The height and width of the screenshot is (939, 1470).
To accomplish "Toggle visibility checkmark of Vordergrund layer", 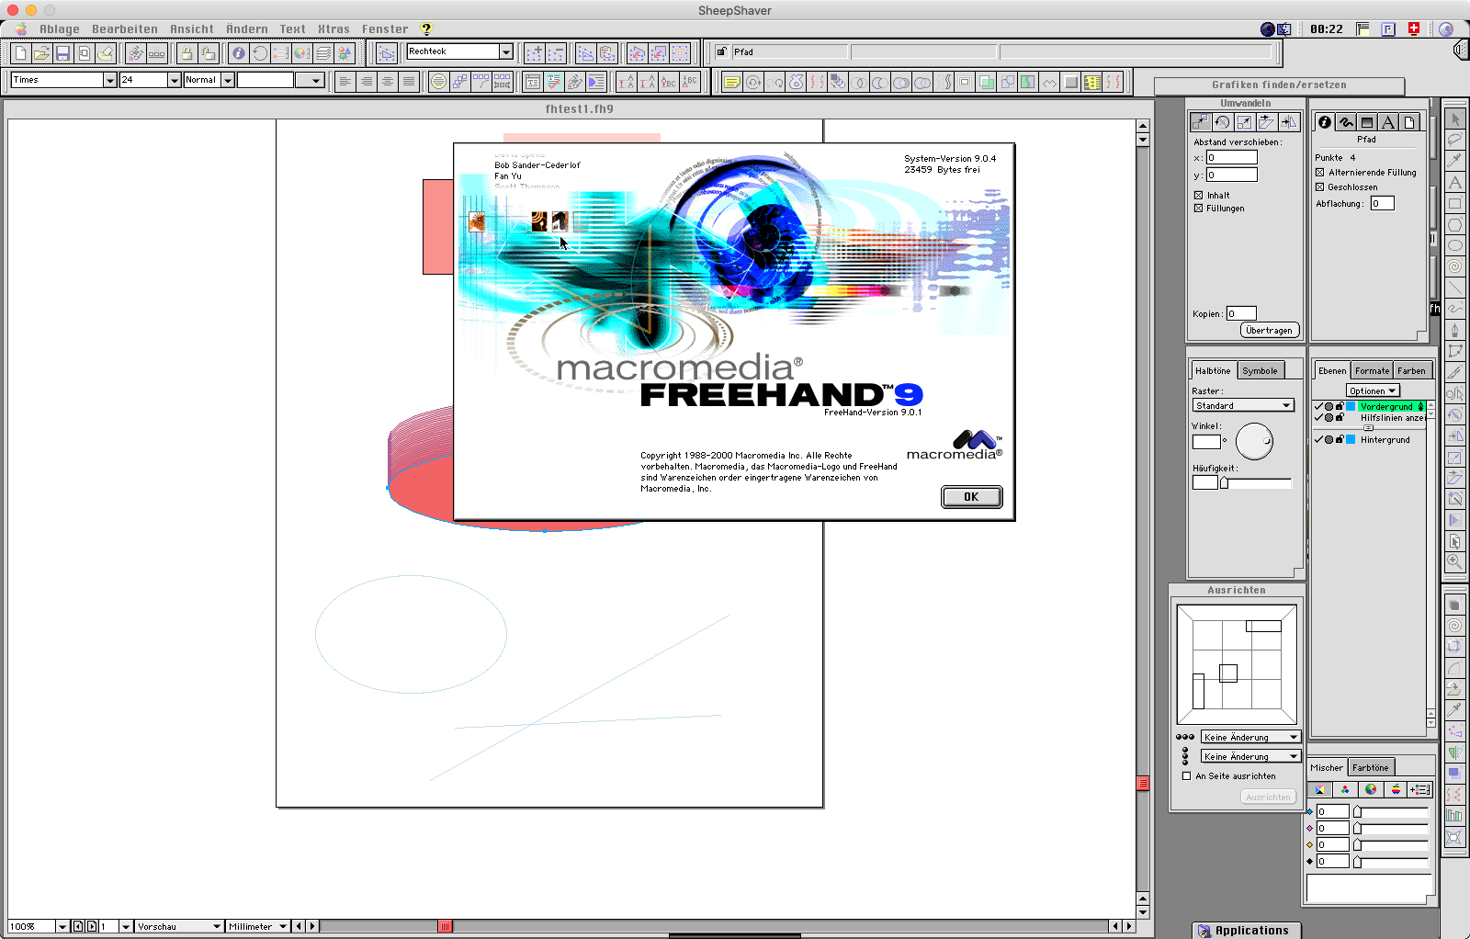I will tap(1318, 406).
